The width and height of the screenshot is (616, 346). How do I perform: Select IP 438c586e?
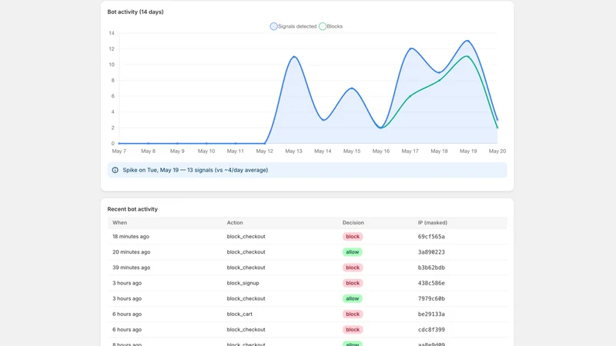tap(431, 283)
